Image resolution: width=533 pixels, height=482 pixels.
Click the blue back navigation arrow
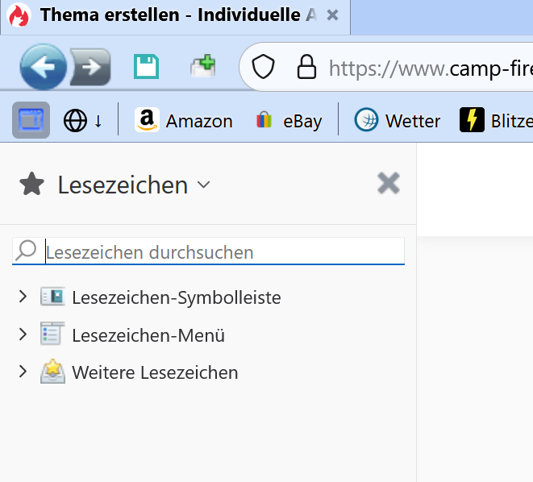[x=44, y=66]
